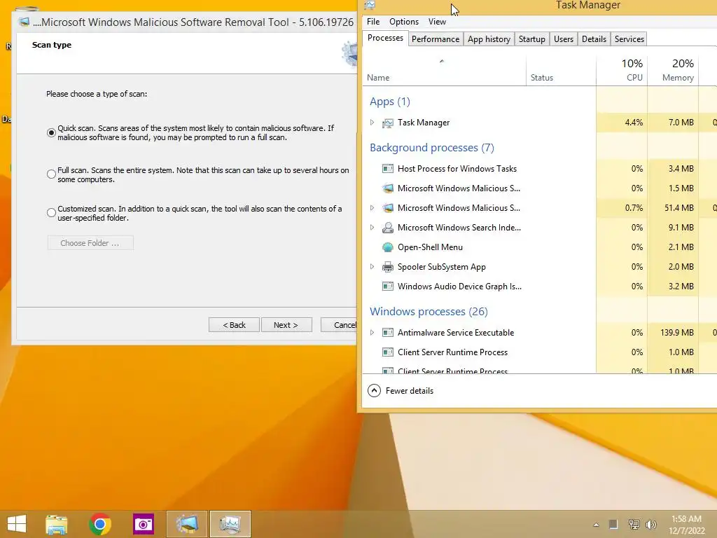Click Windows processes (26) group header

pos(429,312)
